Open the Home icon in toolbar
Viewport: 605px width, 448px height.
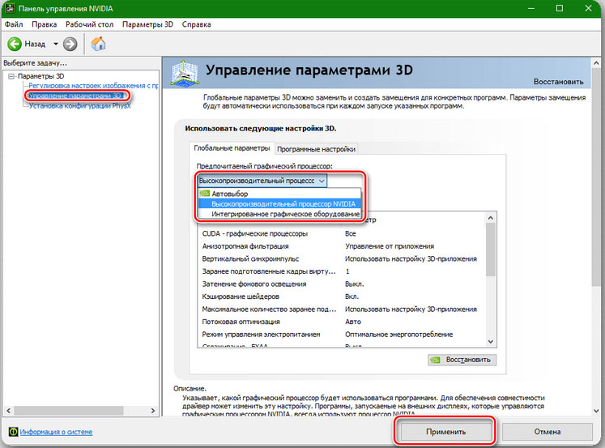pyautogui.click(x=98, y=44)
